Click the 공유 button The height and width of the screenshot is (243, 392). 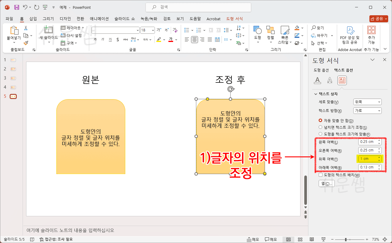click(x=378, y=18)
